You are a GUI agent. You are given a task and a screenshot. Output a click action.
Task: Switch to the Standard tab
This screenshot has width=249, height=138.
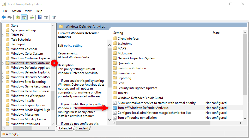coord(82,128)
